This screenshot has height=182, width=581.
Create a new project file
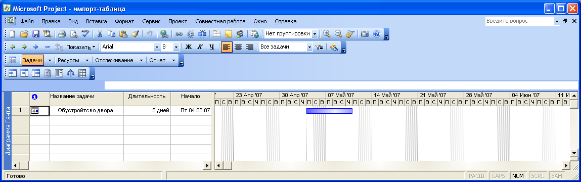click(x=13, y=34)
